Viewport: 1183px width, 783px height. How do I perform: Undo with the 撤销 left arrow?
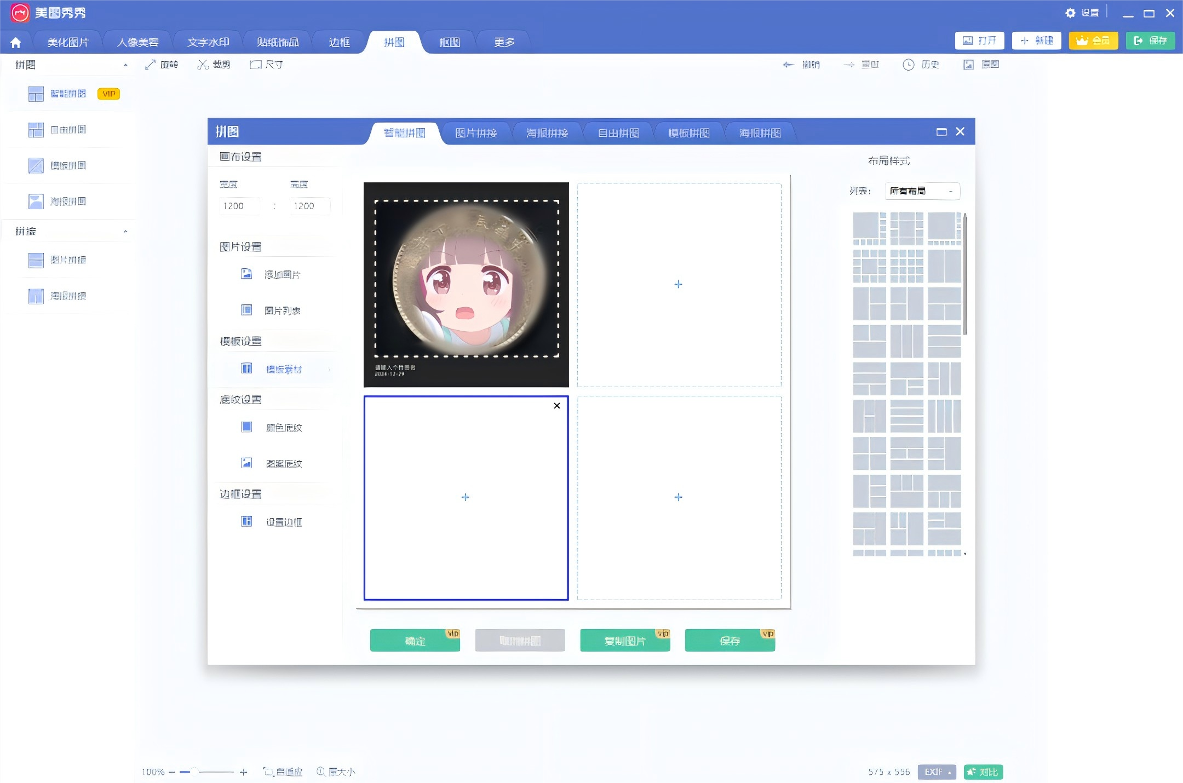coord(801,65)
